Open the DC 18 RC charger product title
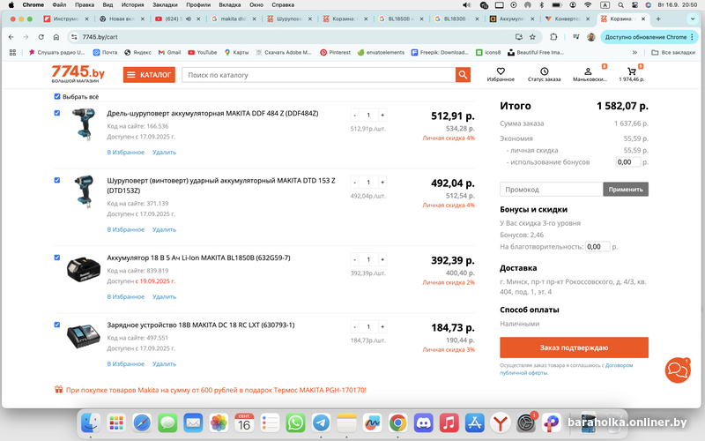The image size is (705, 441). point(201,325)
